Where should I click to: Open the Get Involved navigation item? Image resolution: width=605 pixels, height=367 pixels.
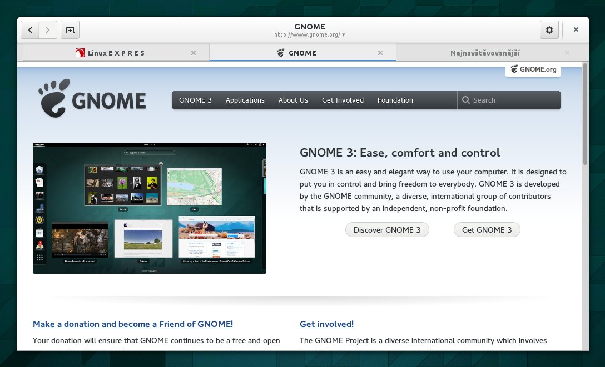coord(343,100)
